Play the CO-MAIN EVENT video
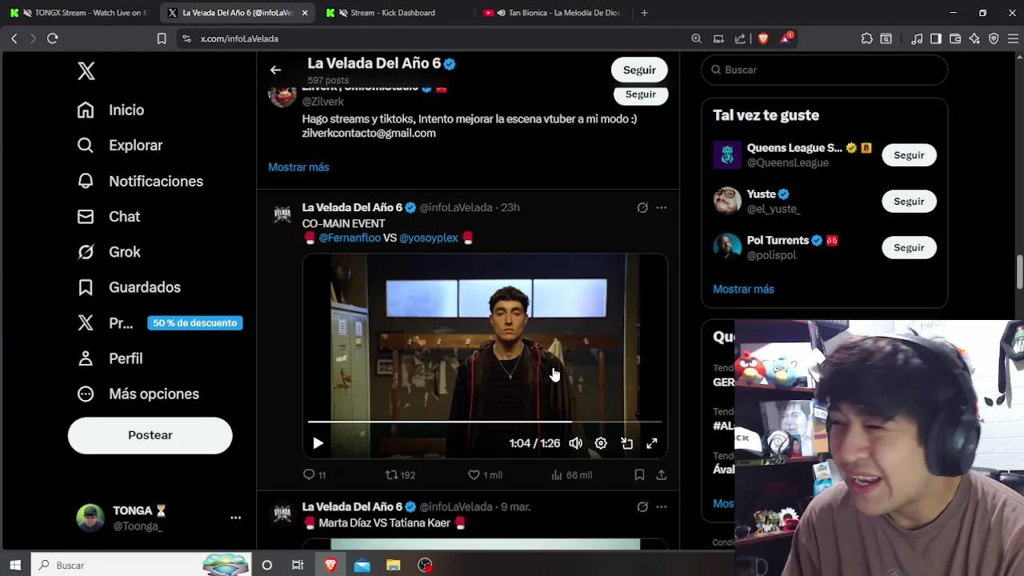The image size is (1024, 576). 318,443
